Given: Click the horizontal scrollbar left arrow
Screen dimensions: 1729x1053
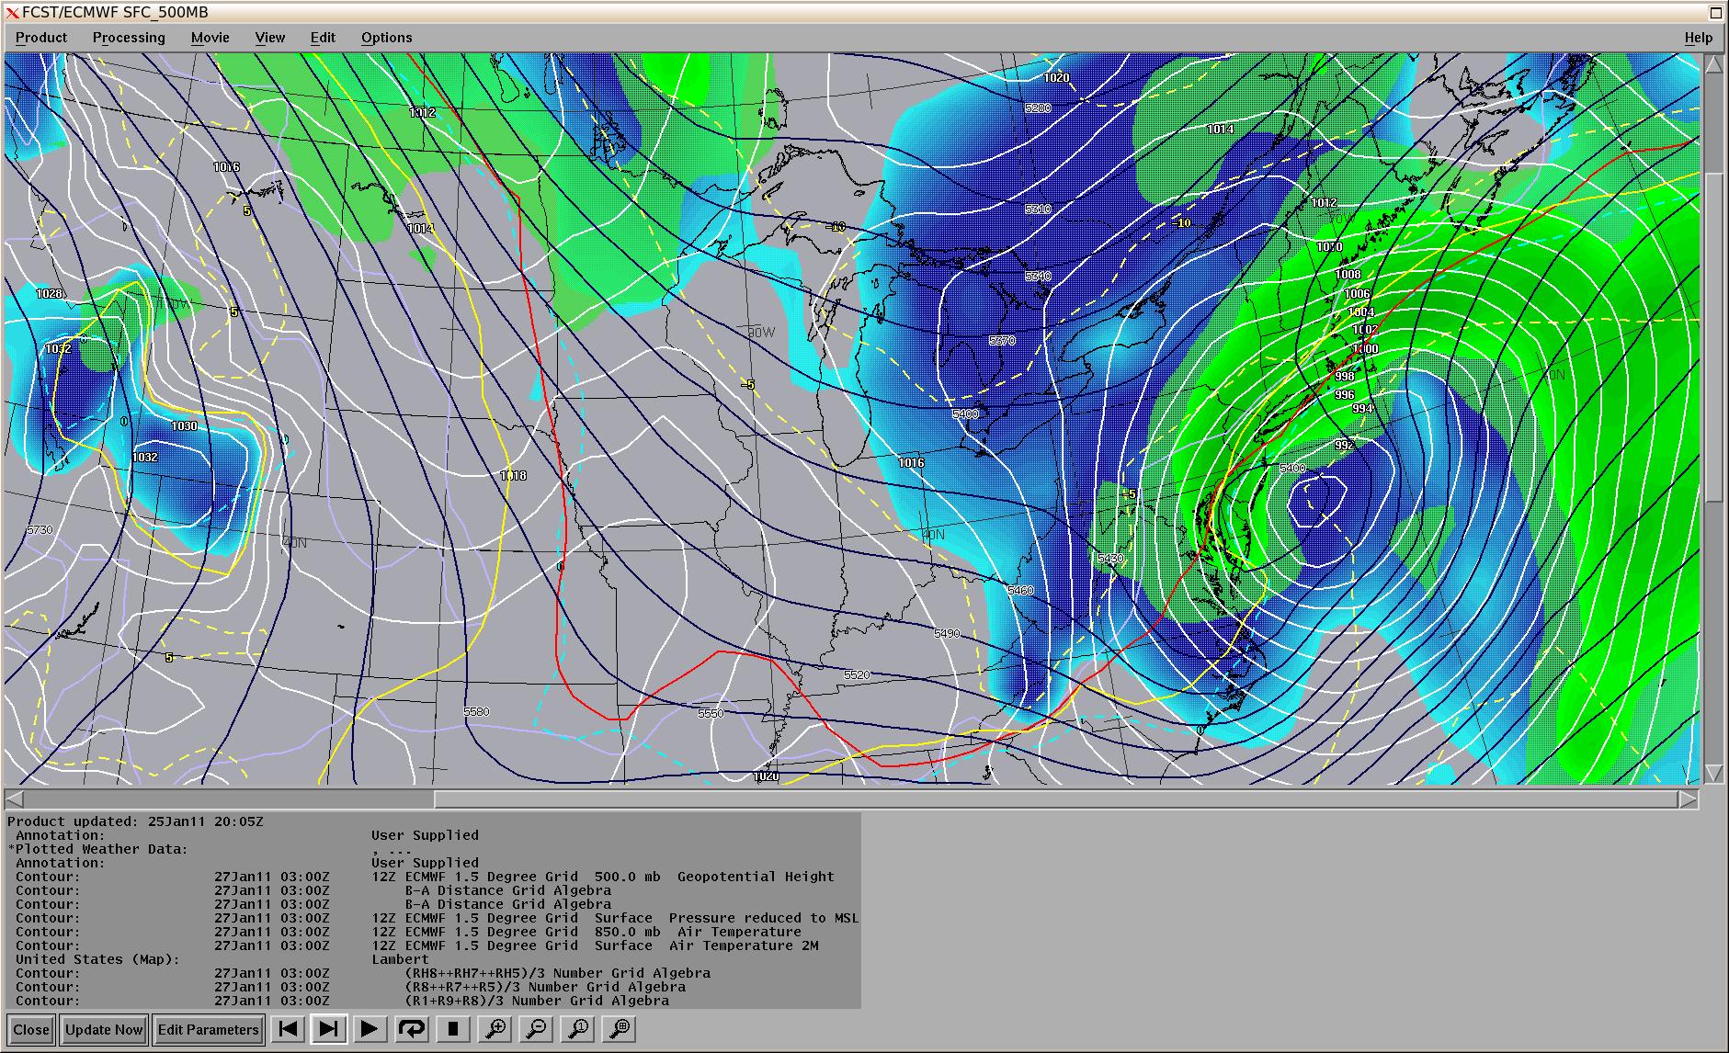Looking at the screenshot, I should coord(15,799).
